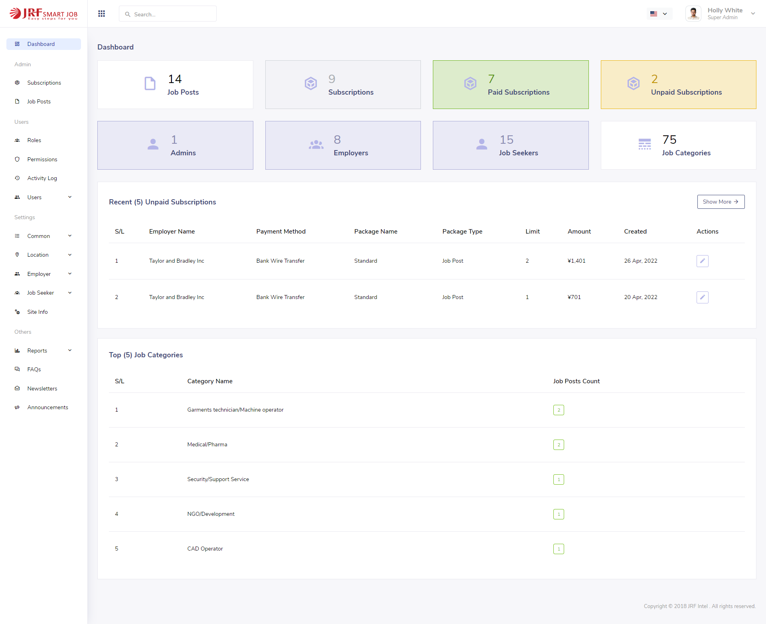This screenshot has height=624, width=766.
Task: Click the Job Posts card document icon
Action: 150,83
